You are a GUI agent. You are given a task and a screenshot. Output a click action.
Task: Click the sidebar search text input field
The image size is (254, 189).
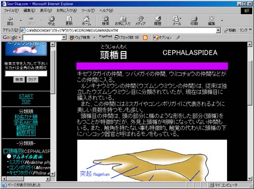coord(26,73)
